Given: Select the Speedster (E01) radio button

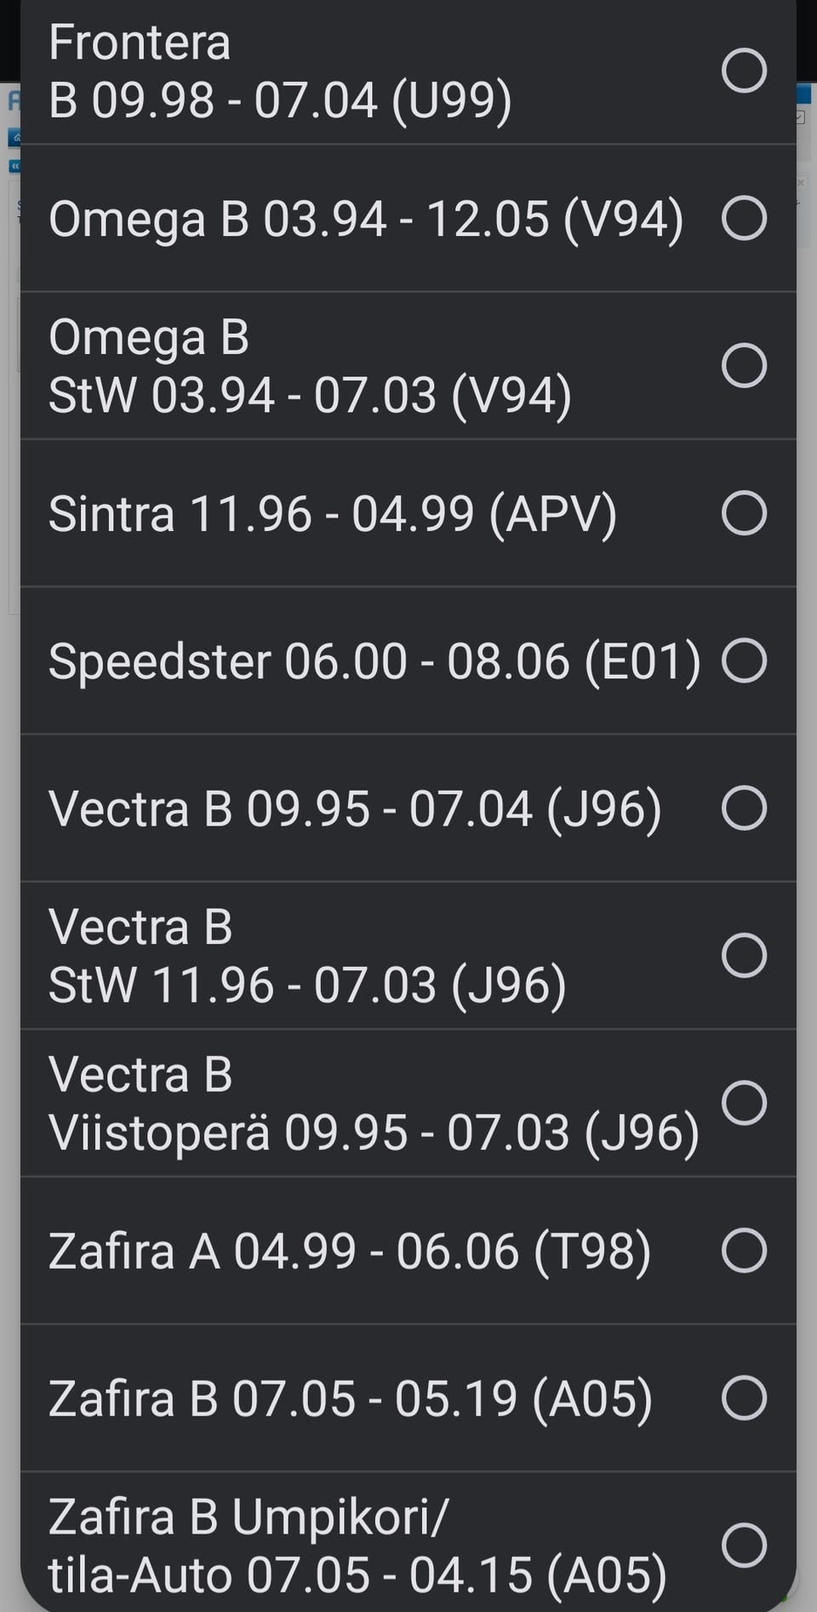Looking at the screenshot, I should click(744, 660).
